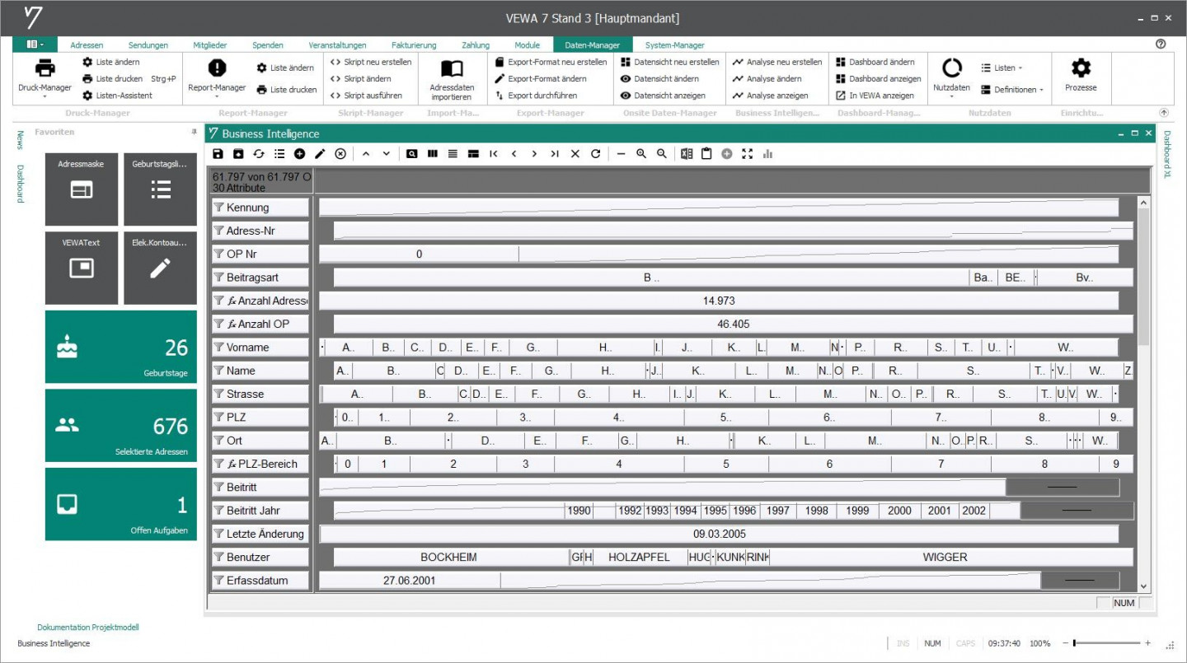Click In VEWA anzeigen
Screen dimensions: 1187x663
pos(875,96)
